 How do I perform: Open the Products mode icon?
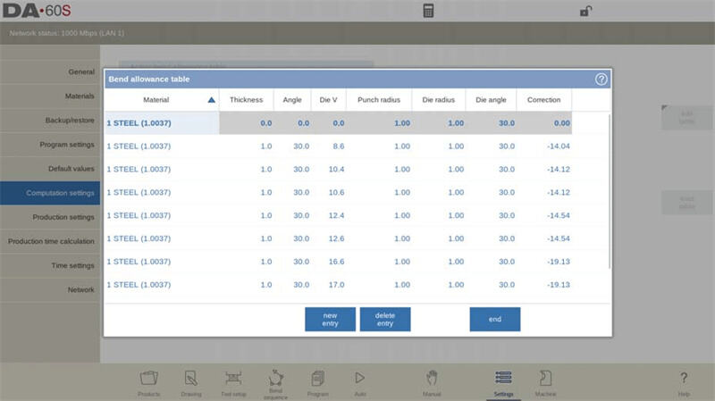pyautogui.click(x=149, y=381)
